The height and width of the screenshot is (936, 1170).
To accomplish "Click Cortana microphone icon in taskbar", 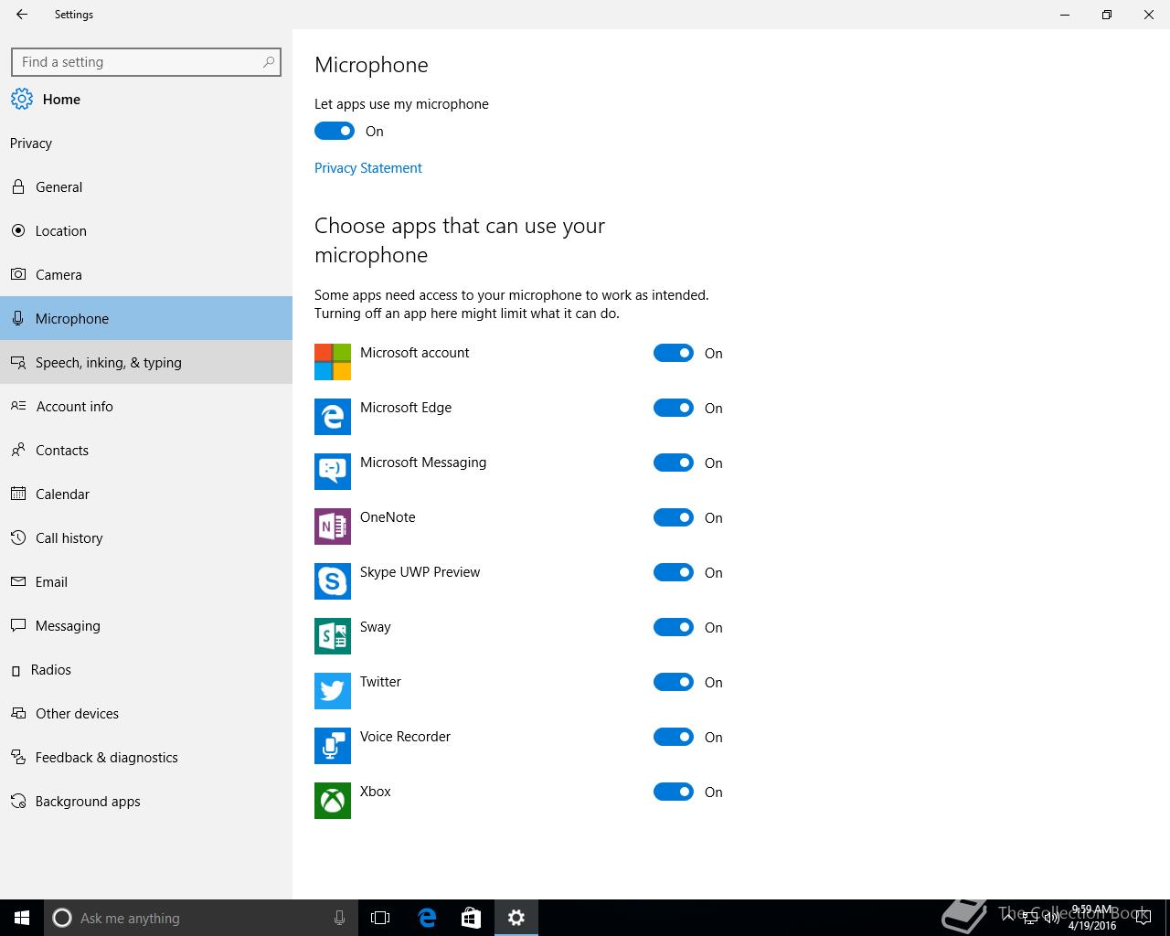I will tap(339, 918).
